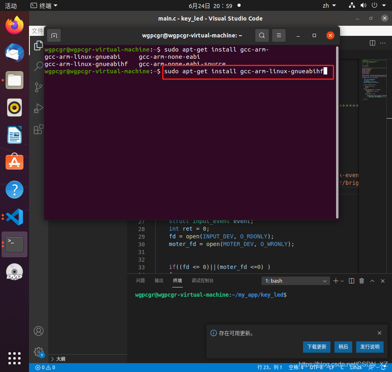Split the VS Code editor right
392x372 pixels.
click(x=372, y=43)
